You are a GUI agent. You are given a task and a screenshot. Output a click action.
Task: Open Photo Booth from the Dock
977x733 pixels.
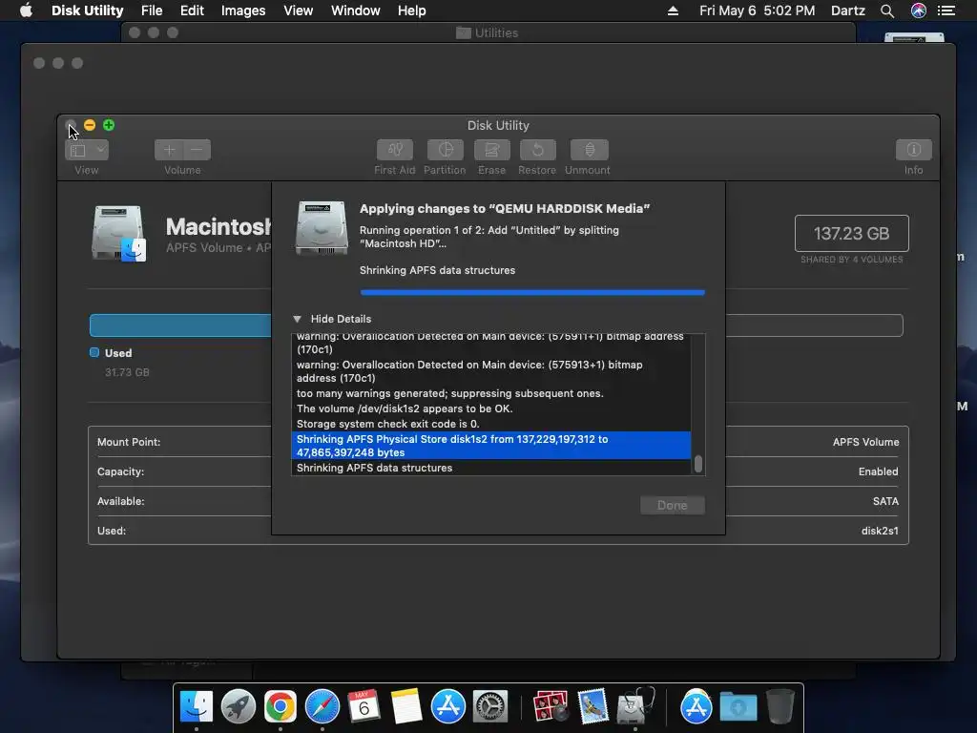point(551,707)
